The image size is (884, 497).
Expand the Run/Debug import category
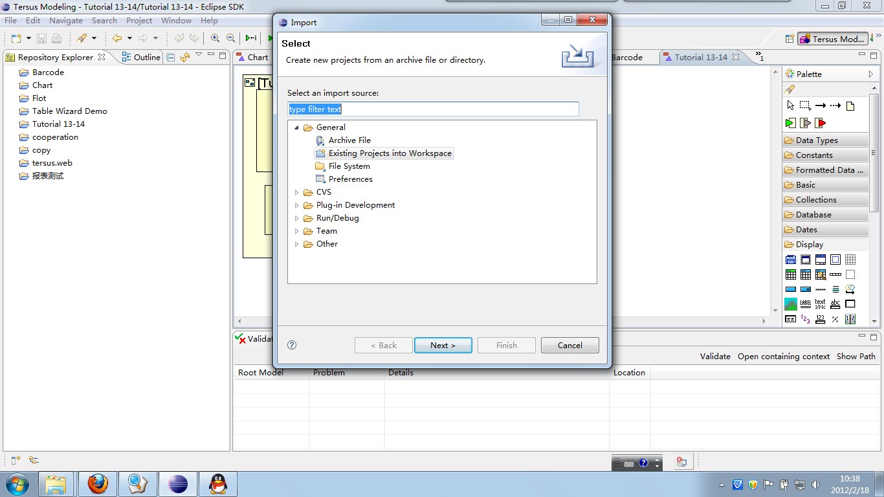[x=297, y=218]
